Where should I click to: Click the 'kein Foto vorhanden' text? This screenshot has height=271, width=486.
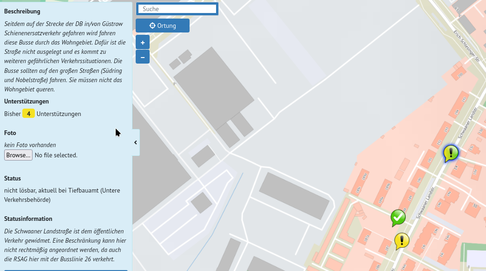30,145
